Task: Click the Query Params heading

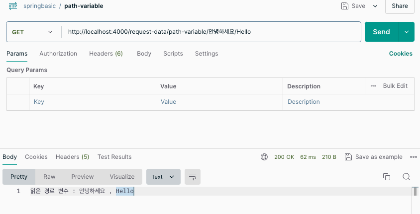Action: pos(27,70)
